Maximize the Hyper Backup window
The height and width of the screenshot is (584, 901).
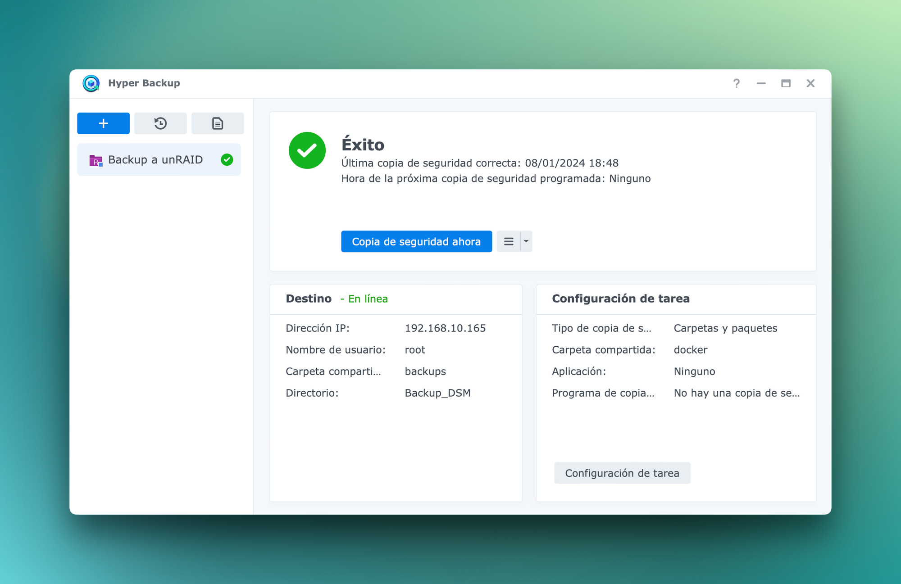786,83
